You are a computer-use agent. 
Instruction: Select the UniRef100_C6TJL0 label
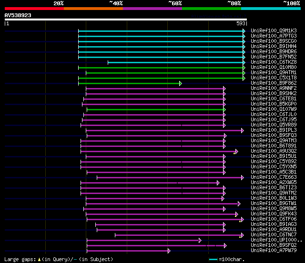(274, 115)
